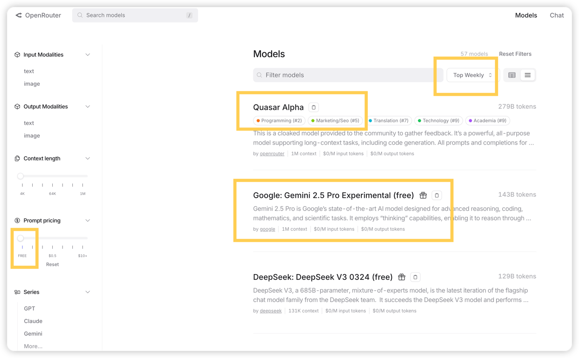Viewport: 579px width, 358px height.
Task: Click the Technology (#9) category tag
Action: tap(438, 121)
